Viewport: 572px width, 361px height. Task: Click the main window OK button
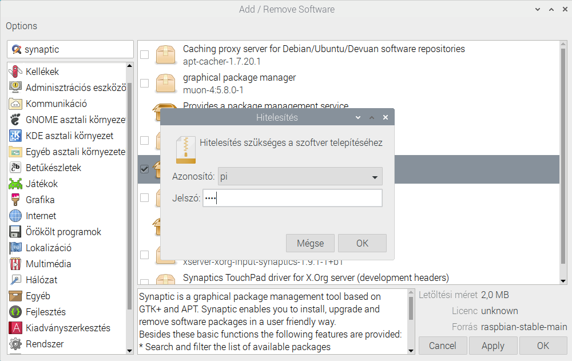click(x=543, y=346)
